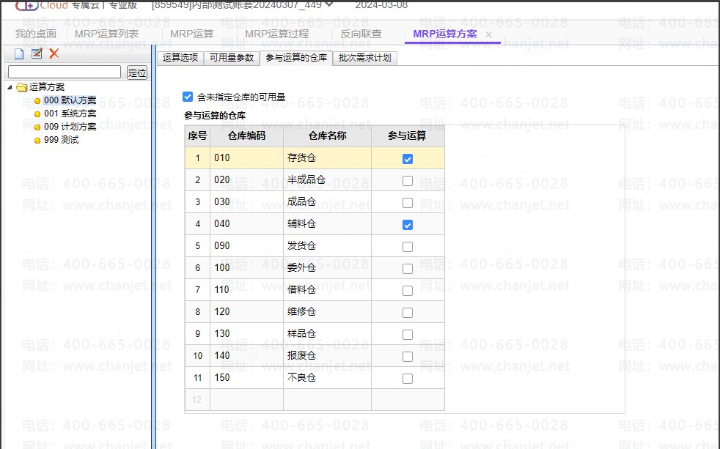
Task: Uncheck 参与运算 for 辅料仓
Action: tap(408, 225)
